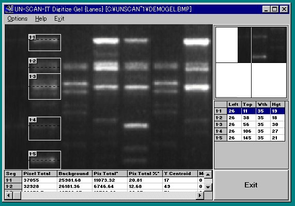Select segment box labeled 1-5 on gel
Viewport: 295px width, 206px height.
click(44, 160)
